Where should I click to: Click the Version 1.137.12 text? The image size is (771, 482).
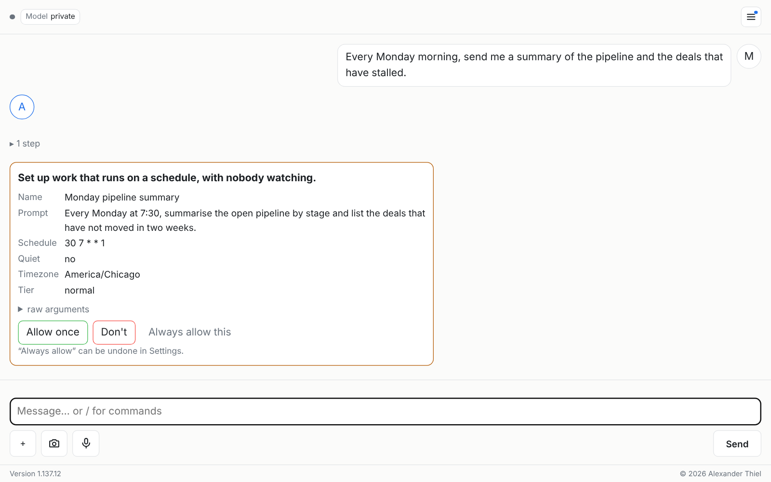coord(35,474)
